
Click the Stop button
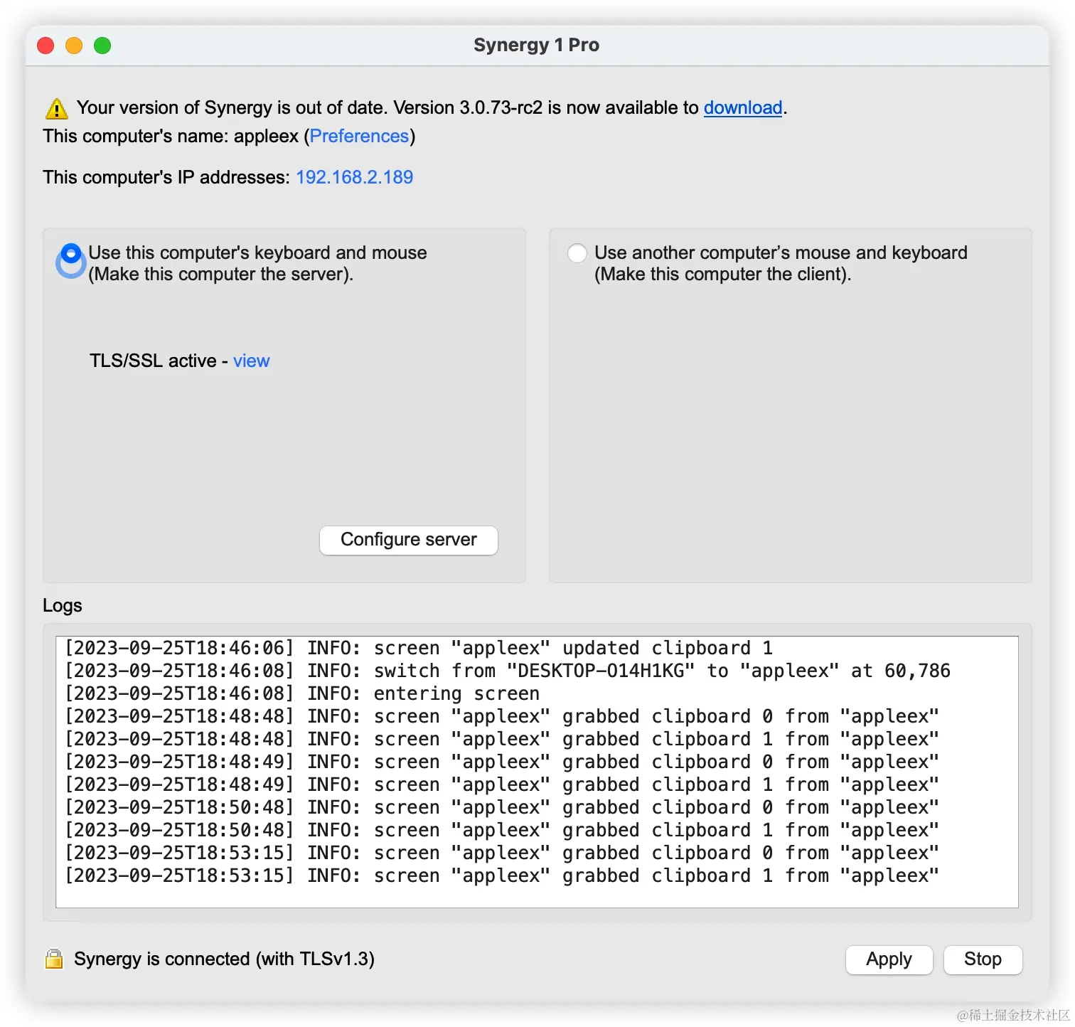click(983, 959)
